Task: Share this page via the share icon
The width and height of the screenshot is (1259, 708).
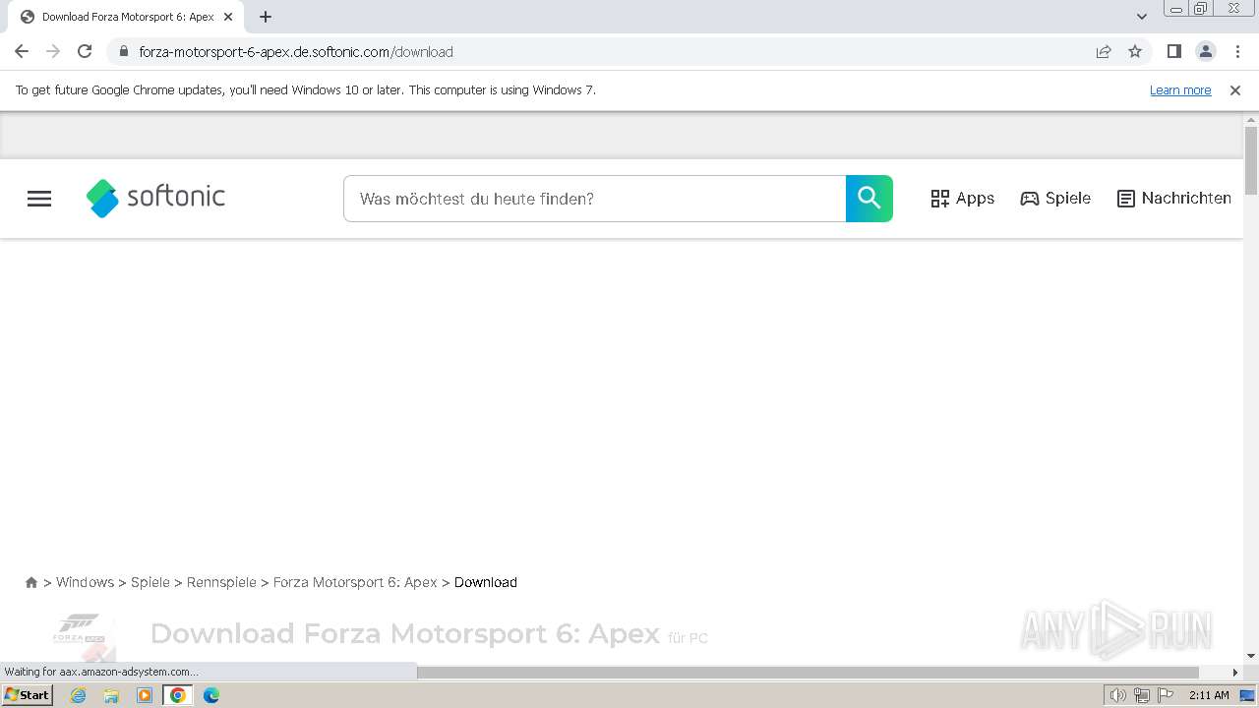Action: coord(1104,51)
